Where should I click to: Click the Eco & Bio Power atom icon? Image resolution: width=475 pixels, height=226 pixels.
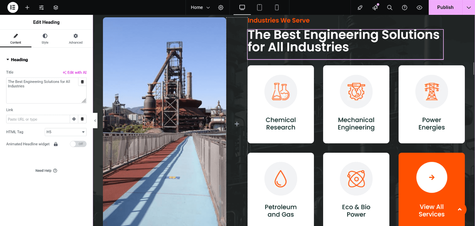point(356,179)
